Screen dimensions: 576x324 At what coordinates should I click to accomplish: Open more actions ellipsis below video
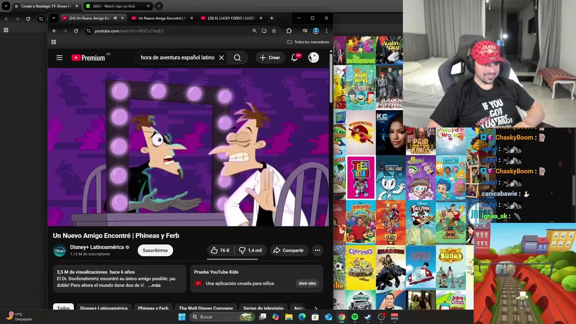tap(317, 250)
